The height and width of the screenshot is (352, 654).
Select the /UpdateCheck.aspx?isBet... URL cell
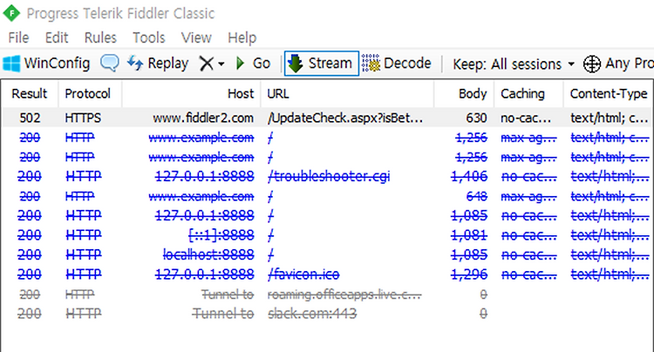(x=345, y=118)
